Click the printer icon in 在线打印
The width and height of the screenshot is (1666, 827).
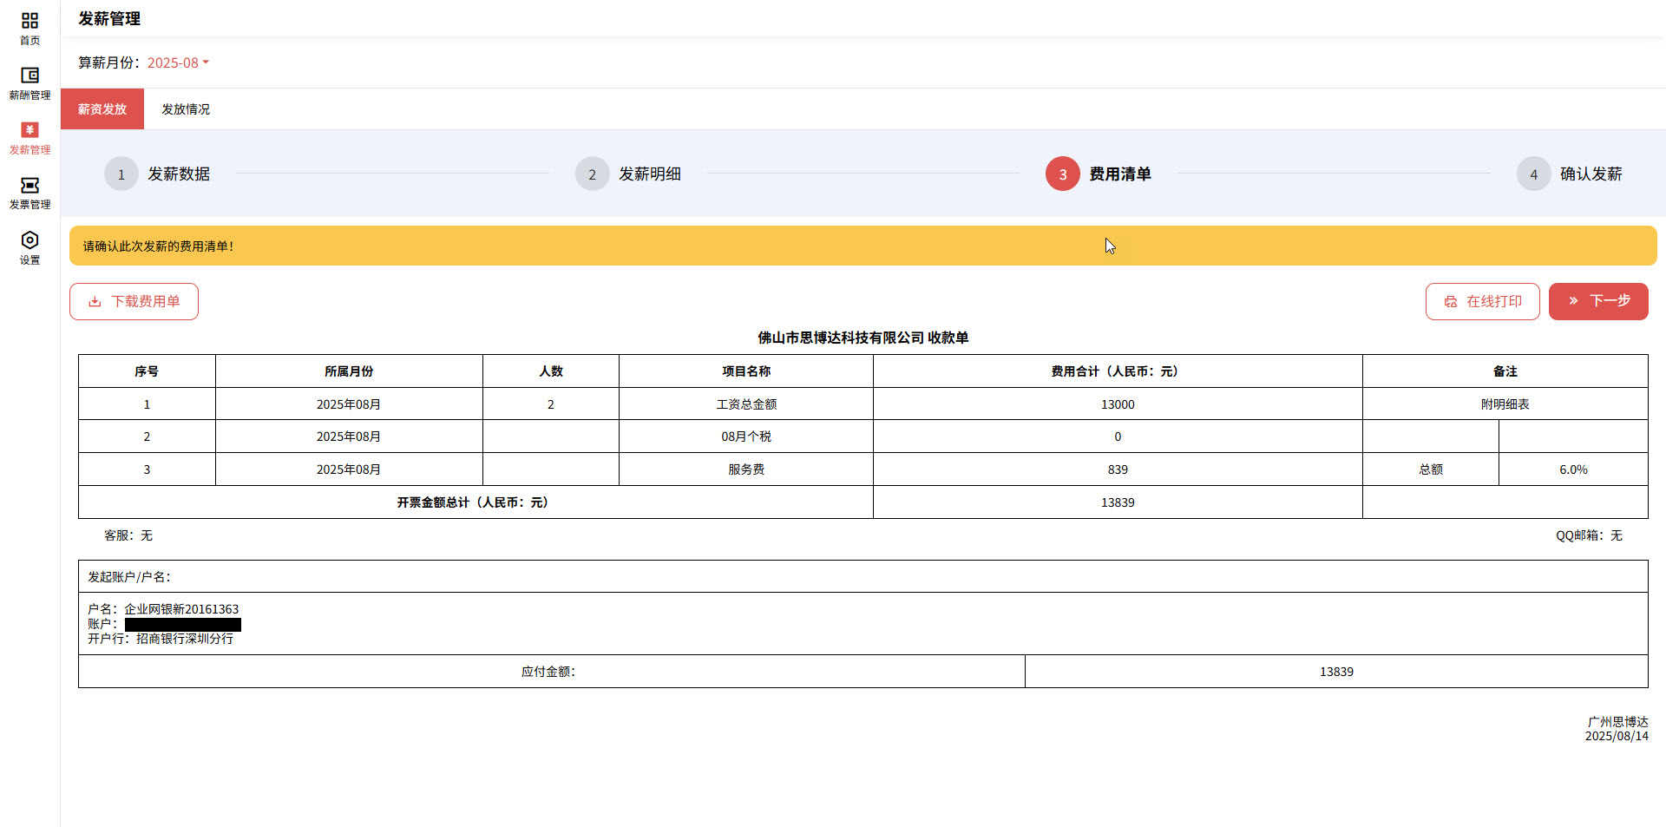[1450, 302]
